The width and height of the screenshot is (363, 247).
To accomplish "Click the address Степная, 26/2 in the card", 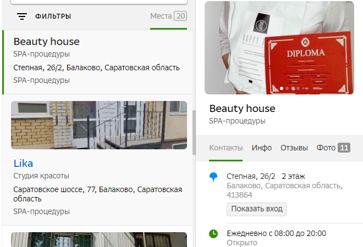I will coord(251,176).
